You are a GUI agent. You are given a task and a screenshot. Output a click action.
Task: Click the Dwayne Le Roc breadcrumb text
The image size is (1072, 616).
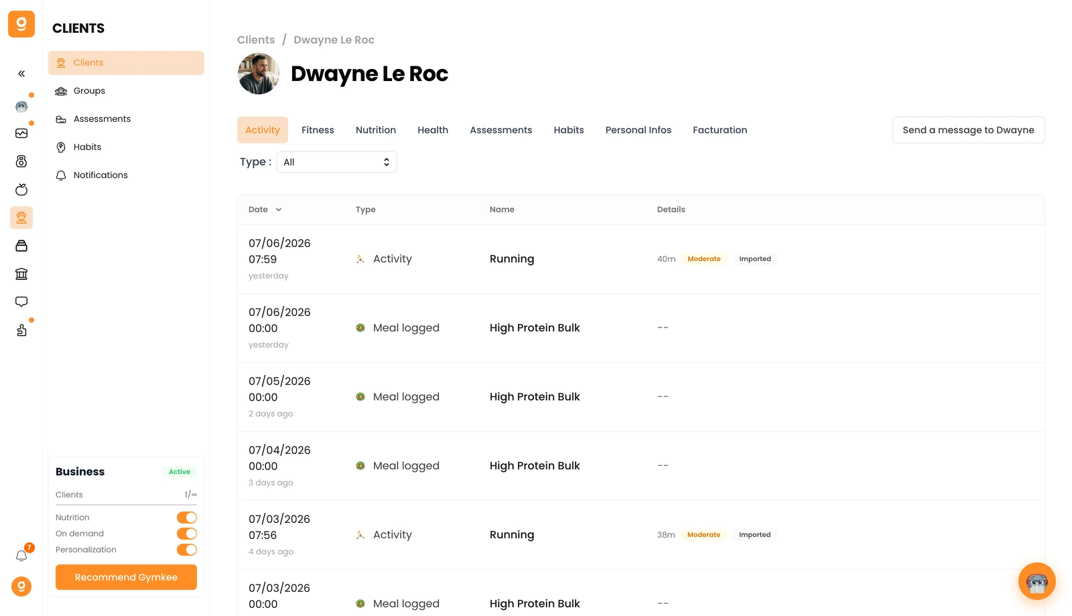coord(334,40)
